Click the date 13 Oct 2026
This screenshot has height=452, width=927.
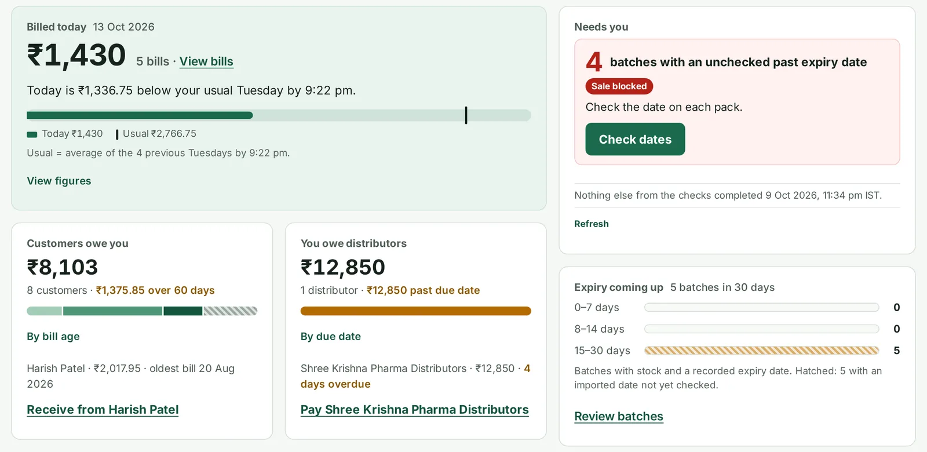[x=124, y=27]
